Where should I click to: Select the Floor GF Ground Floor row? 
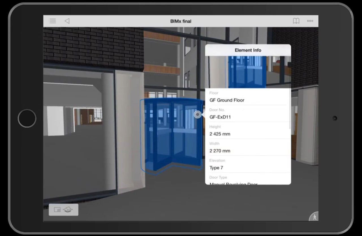248,97
